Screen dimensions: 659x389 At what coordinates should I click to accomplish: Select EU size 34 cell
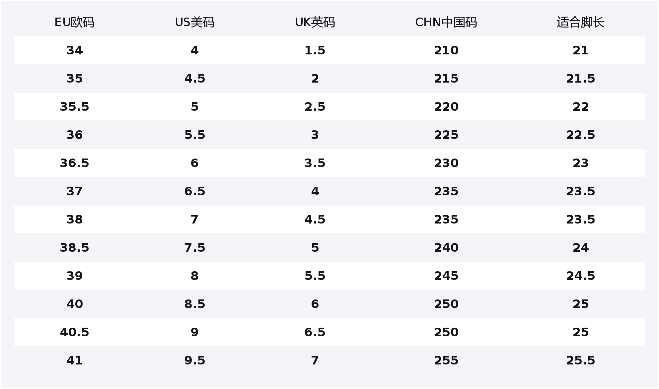pyautogui.click(x=74, y=50)
